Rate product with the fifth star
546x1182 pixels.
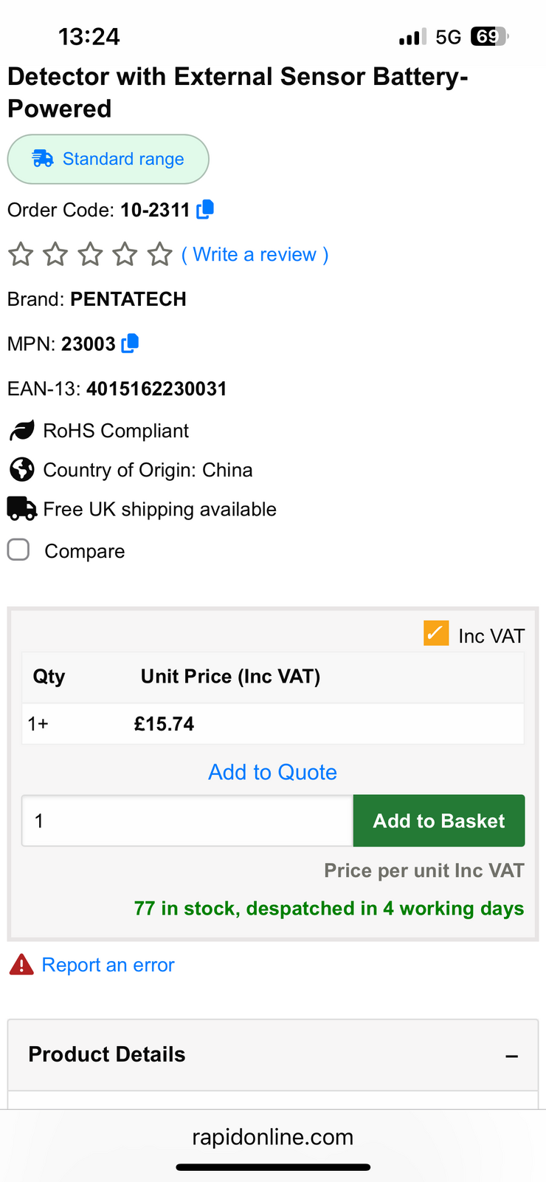pos(159,255)
